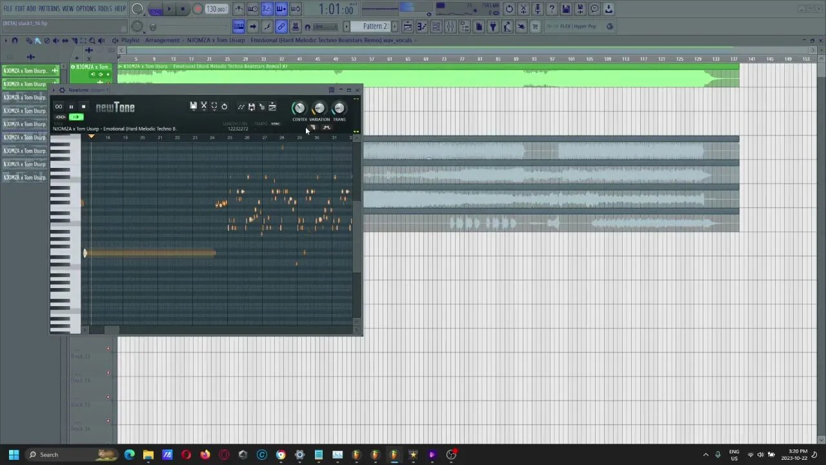The height and width of the screenshot is (465, 826).
Task: Open the HELP menu
Action: (x=121, y=8)
